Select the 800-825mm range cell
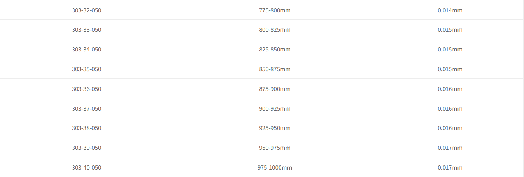The width and height of the screenshot is (524, 177). pos(275,30)
